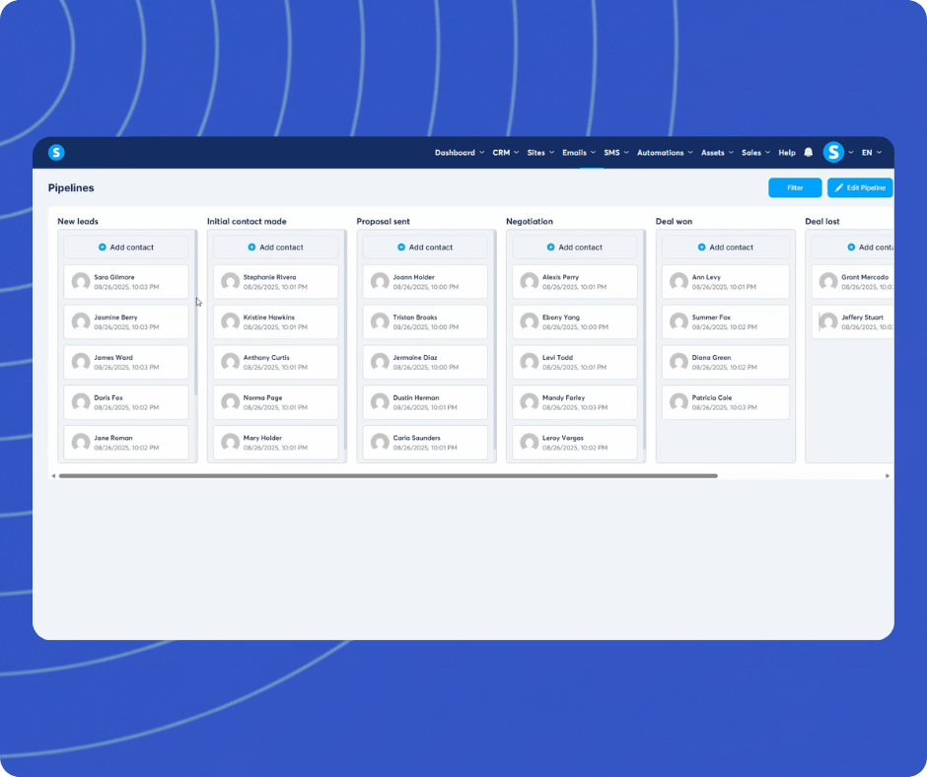The height and width of the screenshot is (777, 927).
Task: Click the Filter button
Action: (795, 188)
